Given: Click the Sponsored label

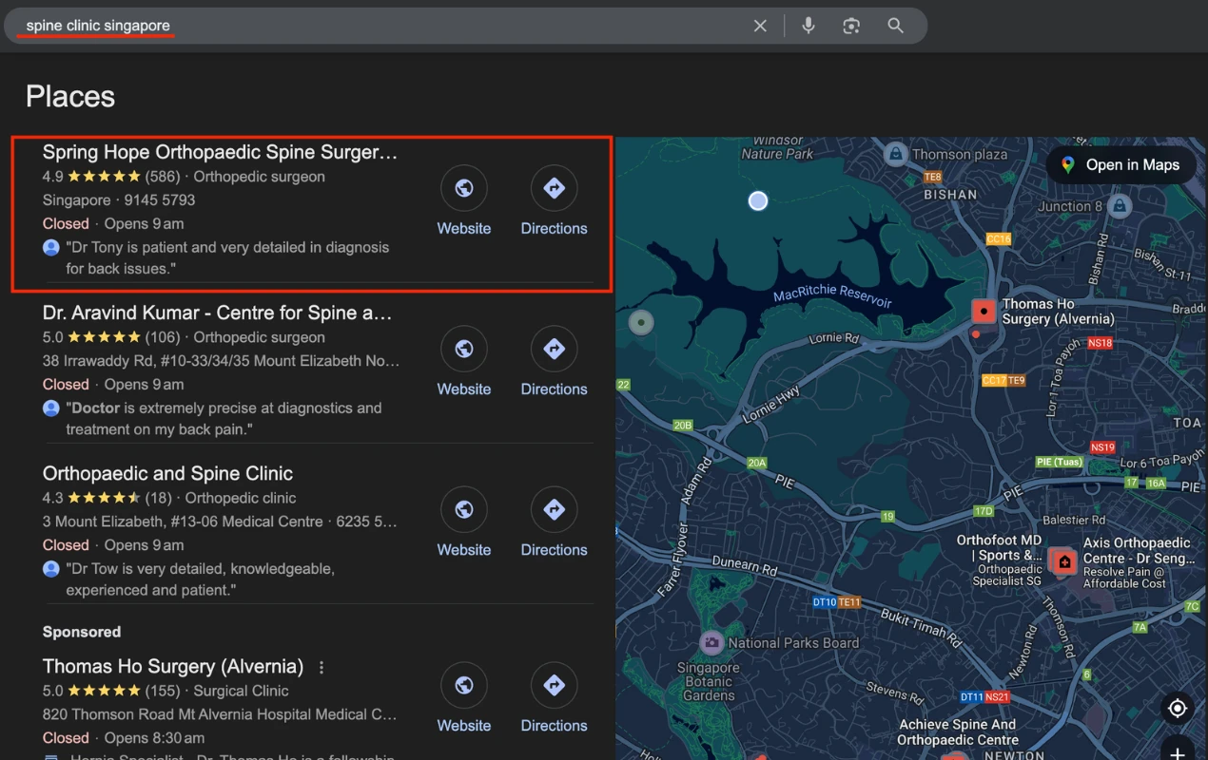Looking at the screenshot, I should [82, 632].
